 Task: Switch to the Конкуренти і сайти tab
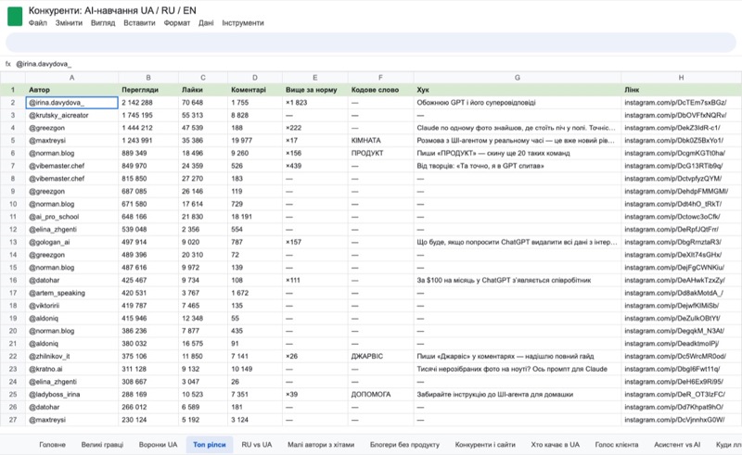point(485,445)
